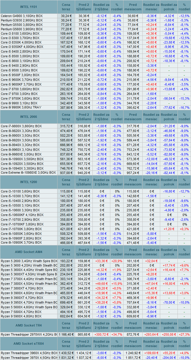Viewport: 191px width, 360px height.
Task: Select Core i5-10600KF 4,1GHz BOX row name
Action: click(x=22, y=215)
